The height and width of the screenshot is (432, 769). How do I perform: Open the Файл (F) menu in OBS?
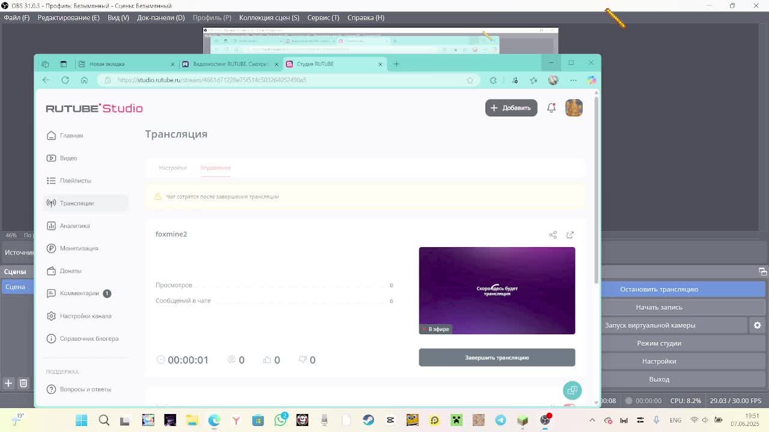click(16, 17)
